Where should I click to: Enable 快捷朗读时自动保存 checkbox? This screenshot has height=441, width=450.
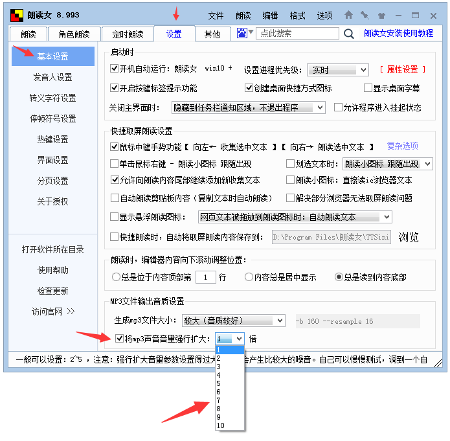[x=114, y=237]
